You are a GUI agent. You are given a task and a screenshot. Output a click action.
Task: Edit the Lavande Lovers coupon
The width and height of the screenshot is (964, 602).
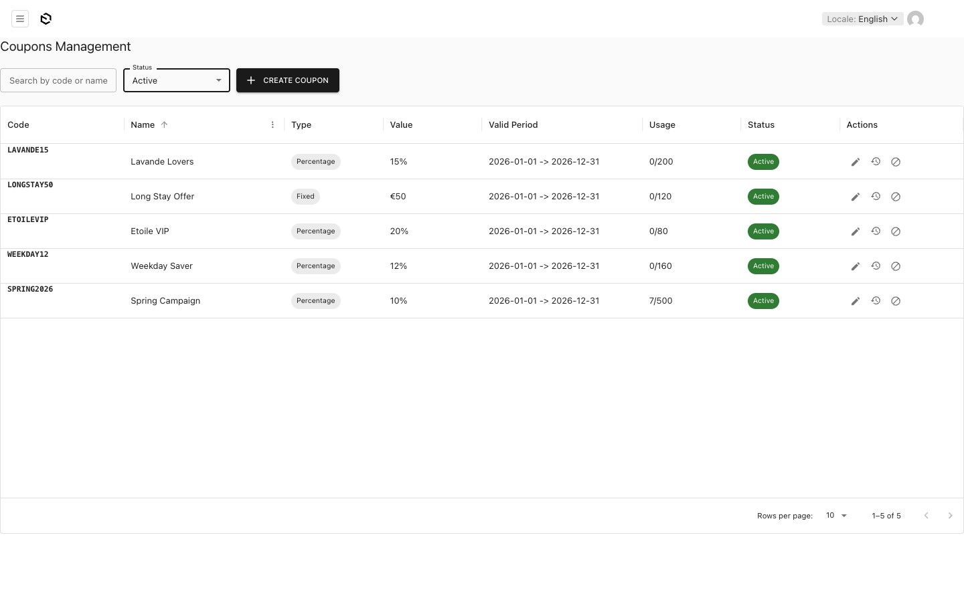click(x=855, y=162)
